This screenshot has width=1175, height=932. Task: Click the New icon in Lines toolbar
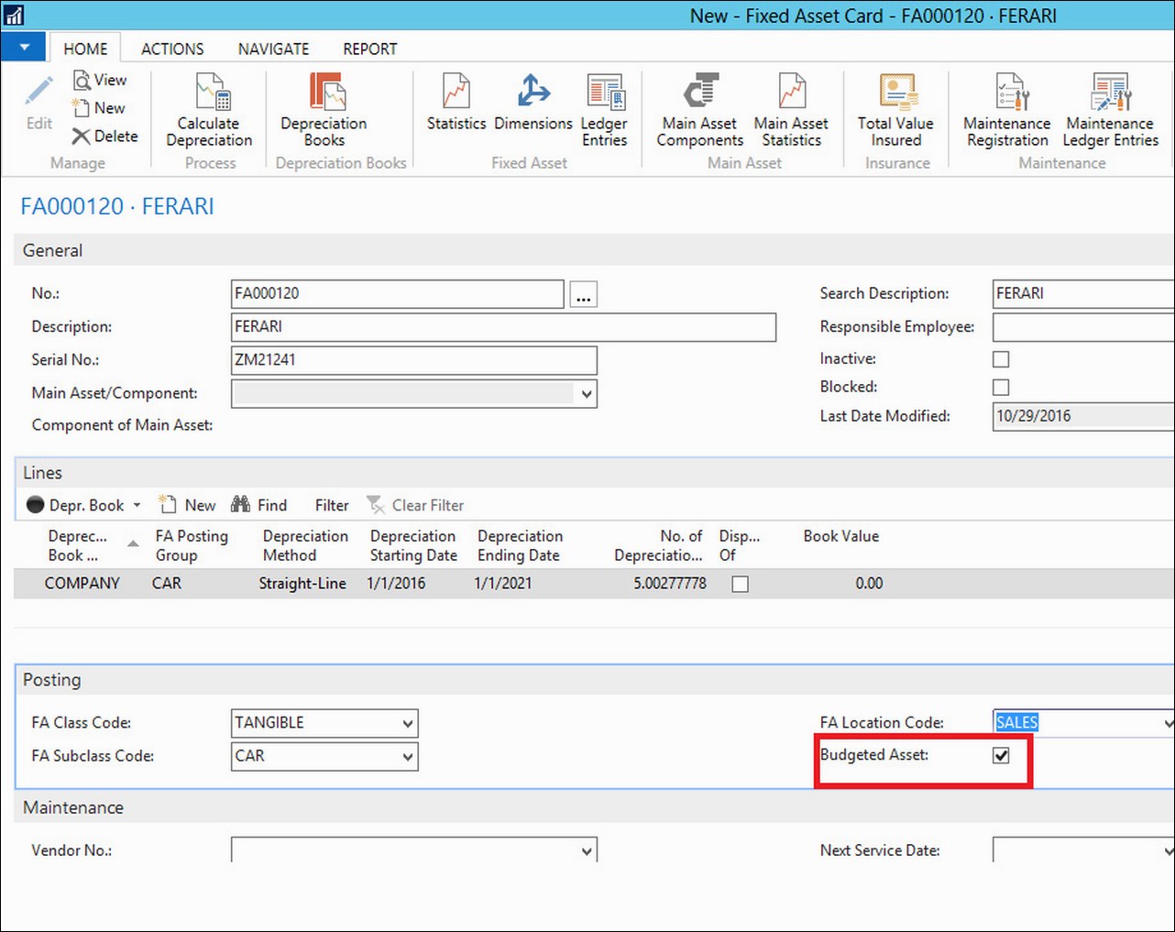point(168,505)
